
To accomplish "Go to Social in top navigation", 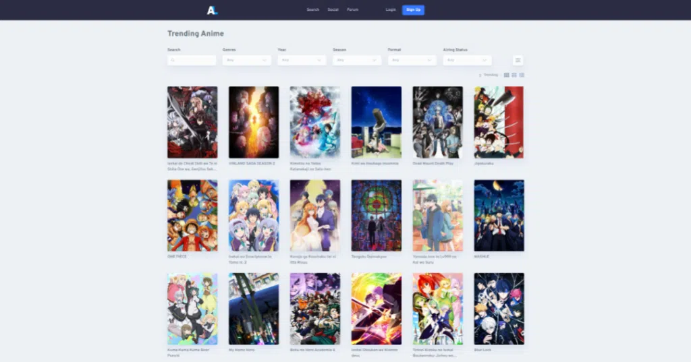I will (333, 9).
